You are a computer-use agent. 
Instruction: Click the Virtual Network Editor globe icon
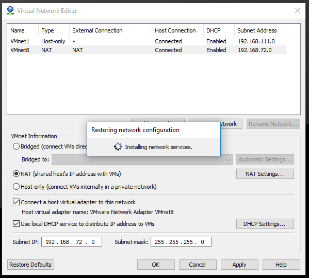(10, 10)
